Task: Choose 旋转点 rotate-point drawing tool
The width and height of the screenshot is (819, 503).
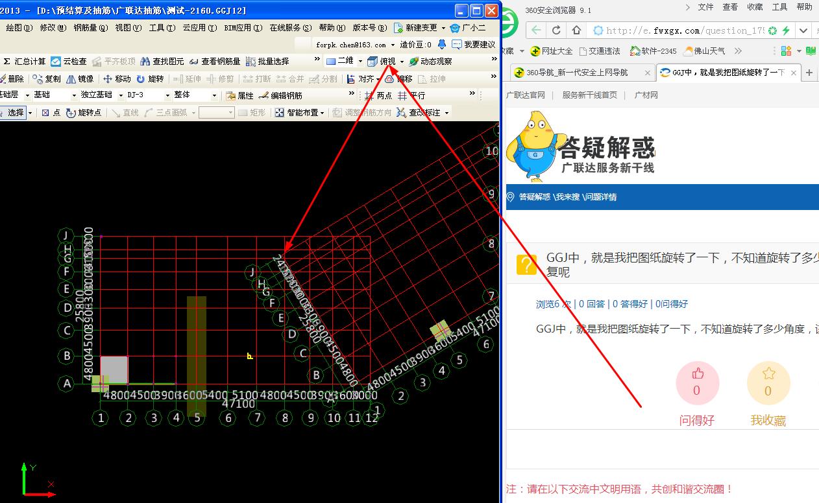Action: coord(83,112)
